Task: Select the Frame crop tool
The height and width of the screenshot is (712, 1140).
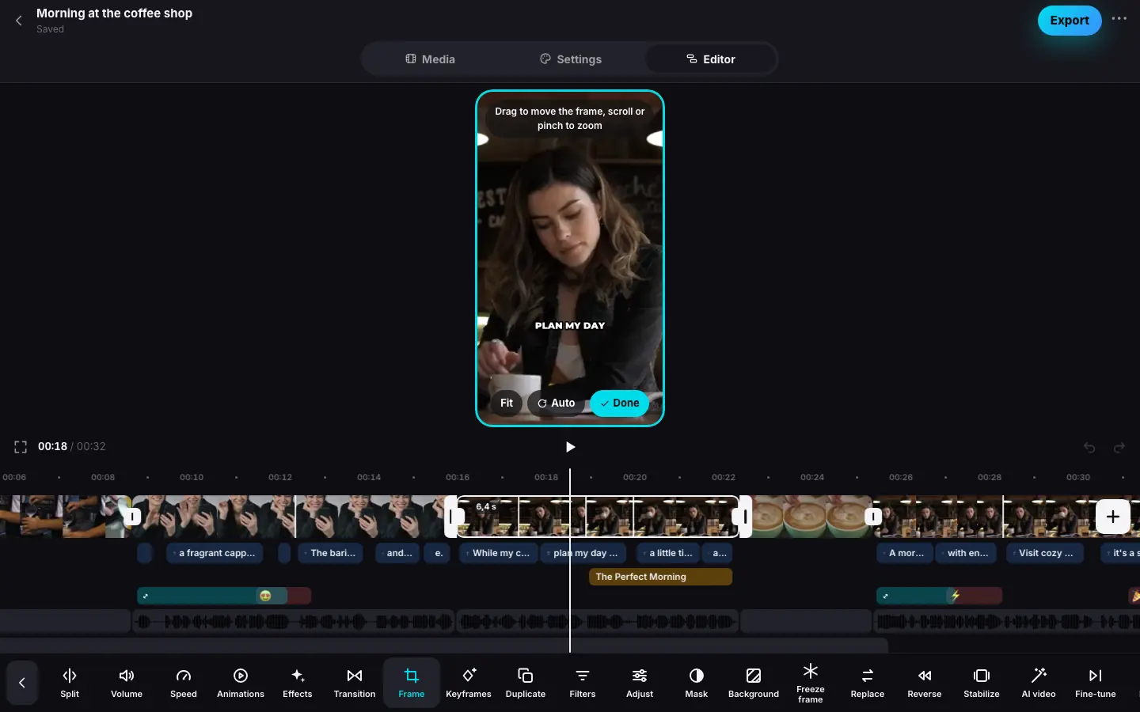Action: click(412, 683)
